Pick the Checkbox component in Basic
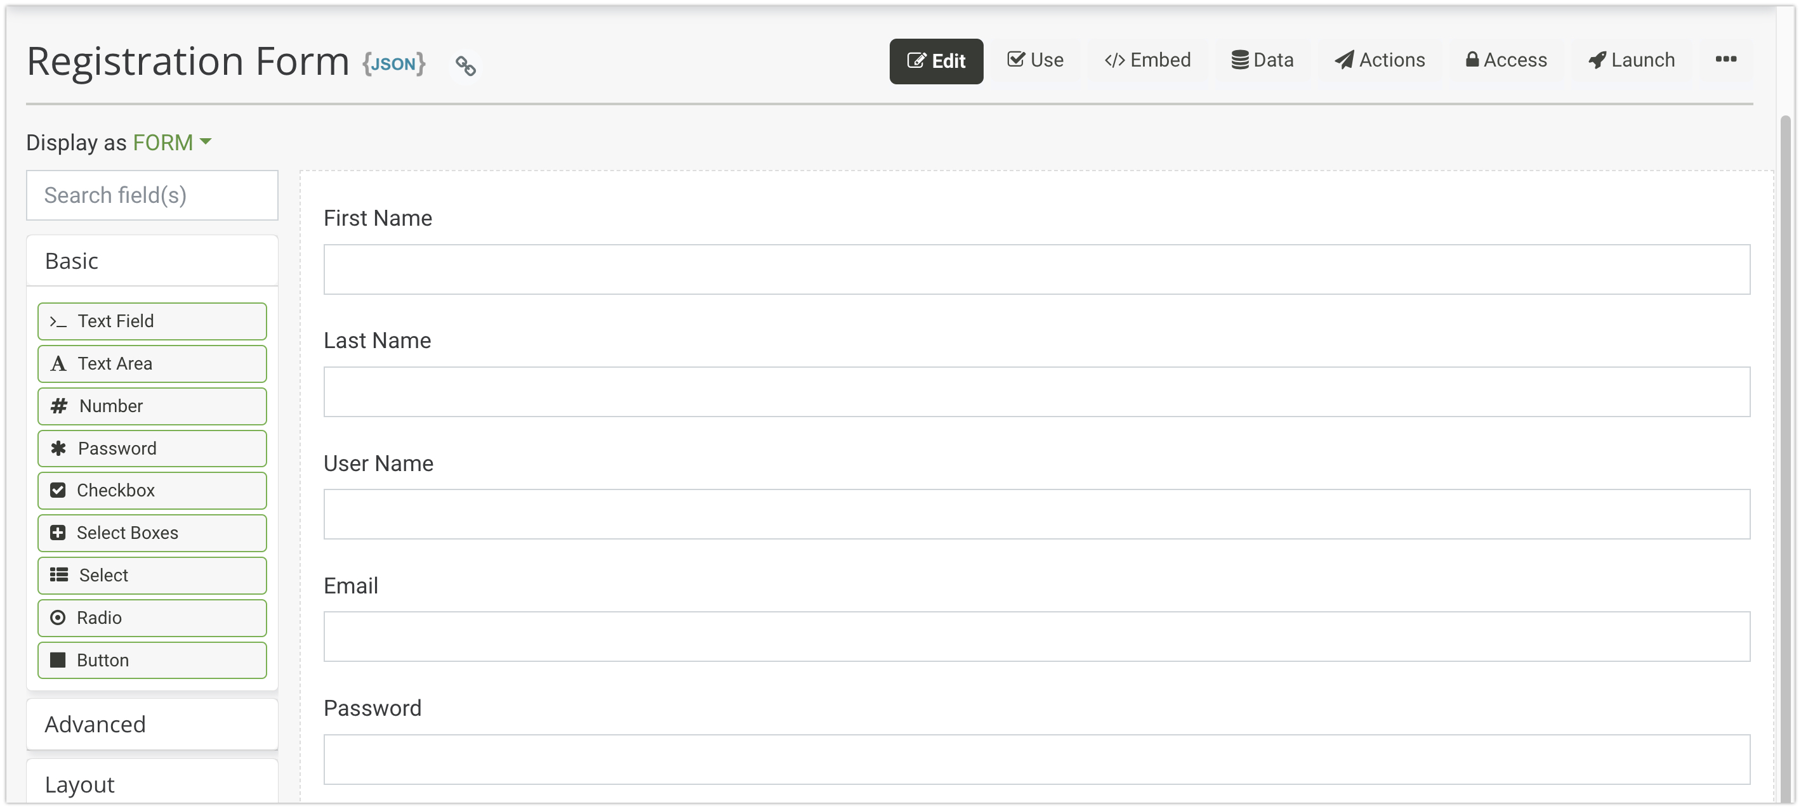 152,491
